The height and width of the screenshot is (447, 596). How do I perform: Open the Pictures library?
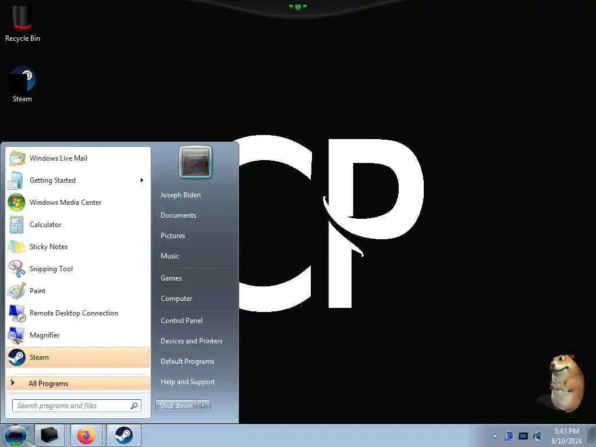click(x=173, y=236)
